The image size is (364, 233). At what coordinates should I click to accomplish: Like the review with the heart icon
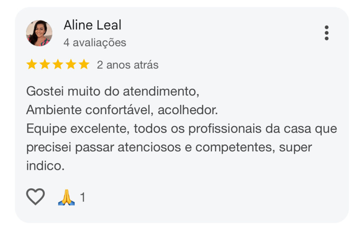tap(36, 197)
